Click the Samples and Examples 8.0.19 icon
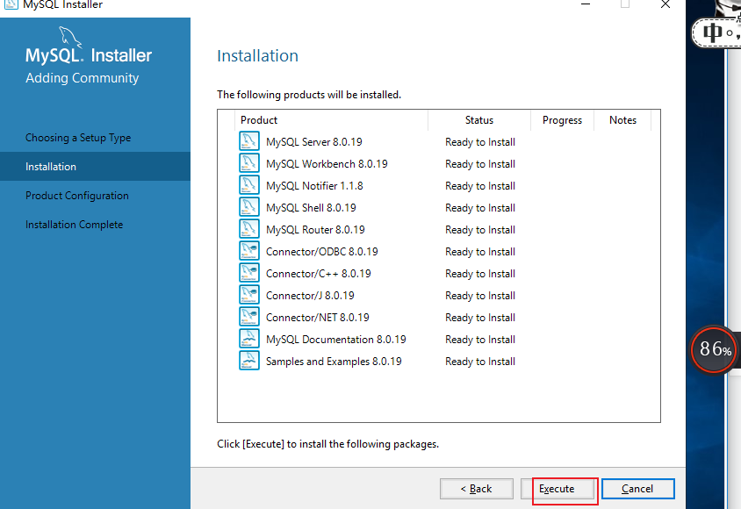This screenshot has width=741, height=509. pyautogui.click(x=250, y=361)
